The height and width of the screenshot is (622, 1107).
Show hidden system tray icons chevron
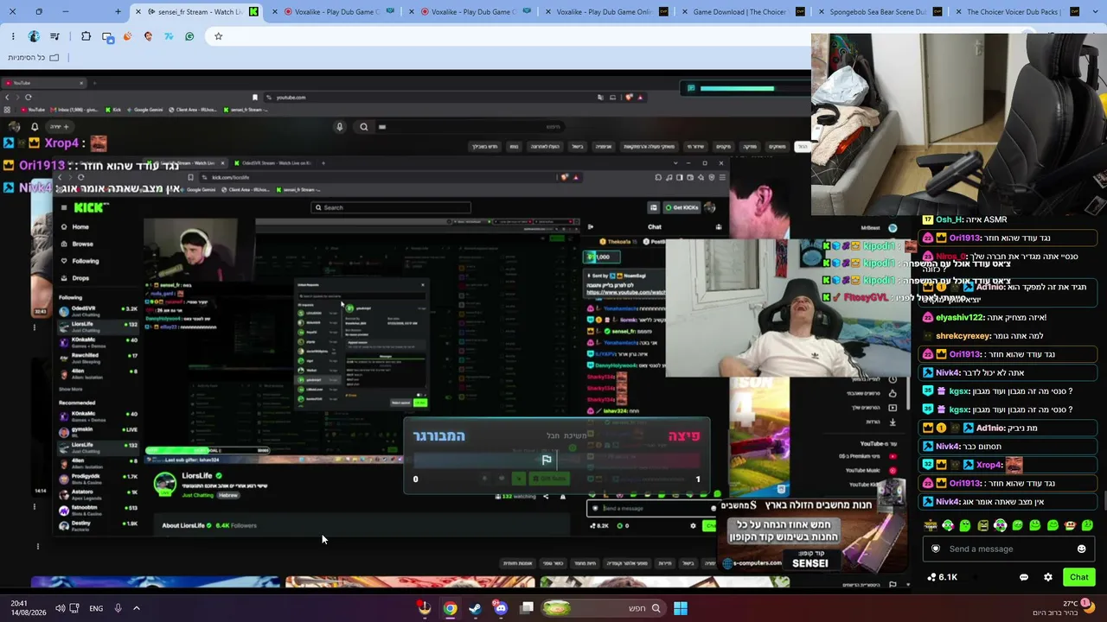(136, 608)
